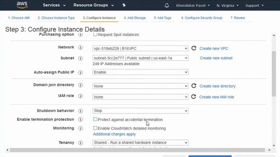Image resolution: width=280 pixels, height=157 pixels.
Task: Show info icon for Subnet
Action: [80, 58]
